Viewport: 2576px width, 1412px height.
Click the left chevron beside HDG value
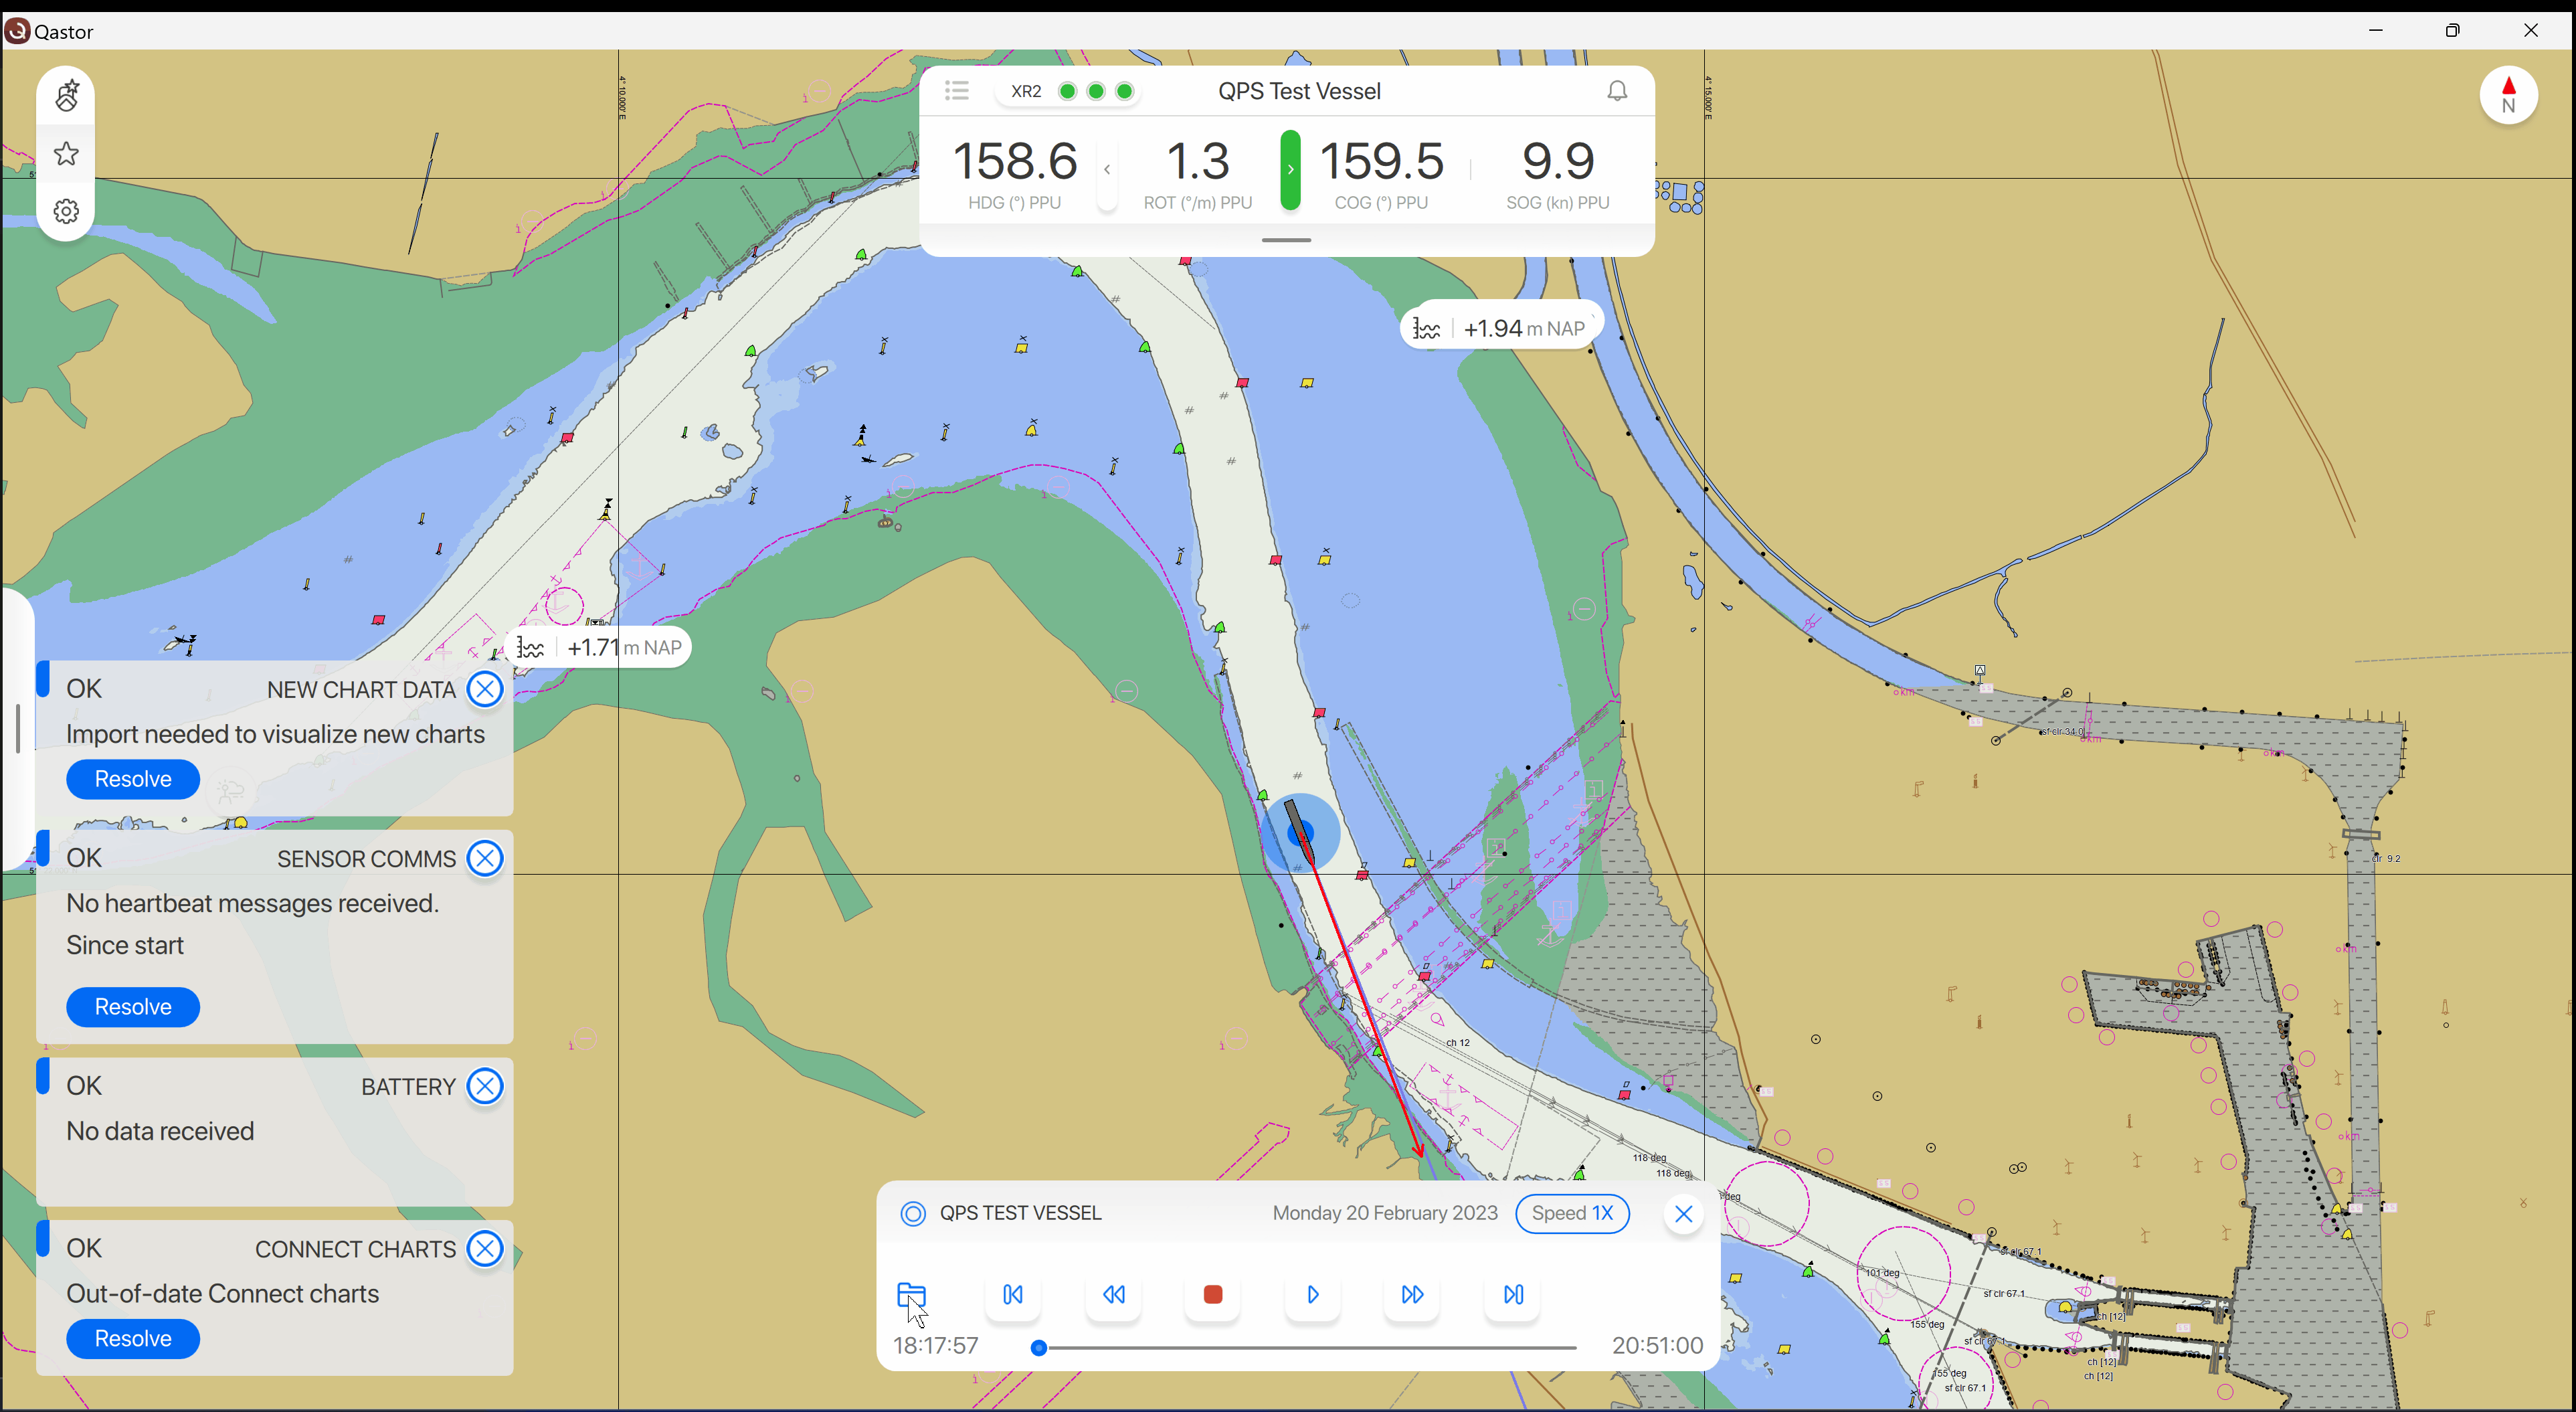coord(1107,169)
